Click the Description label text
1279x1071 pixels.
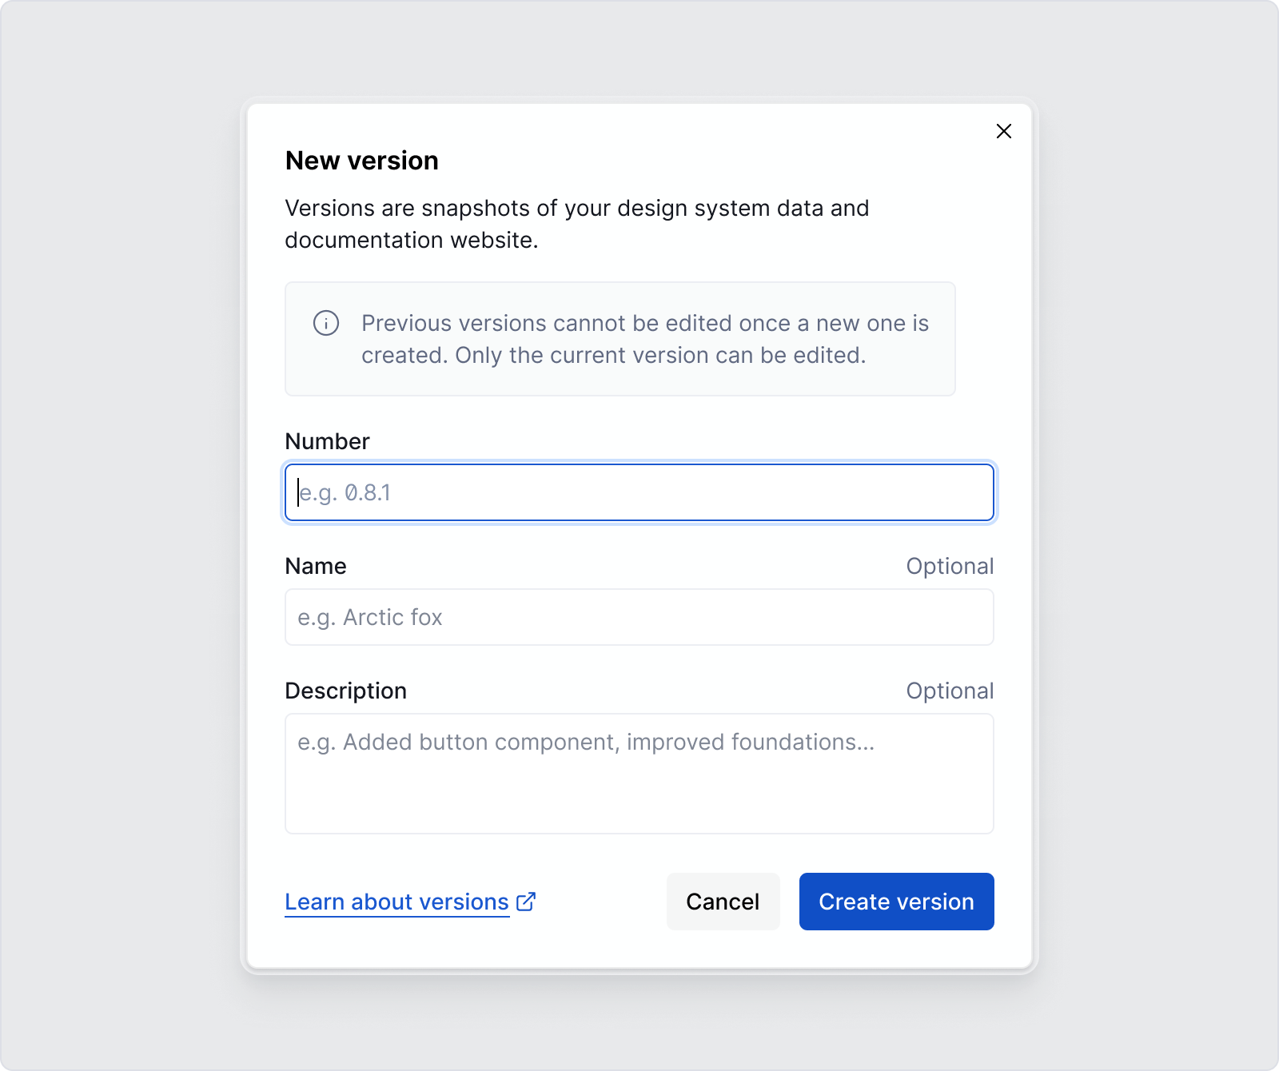345,690
